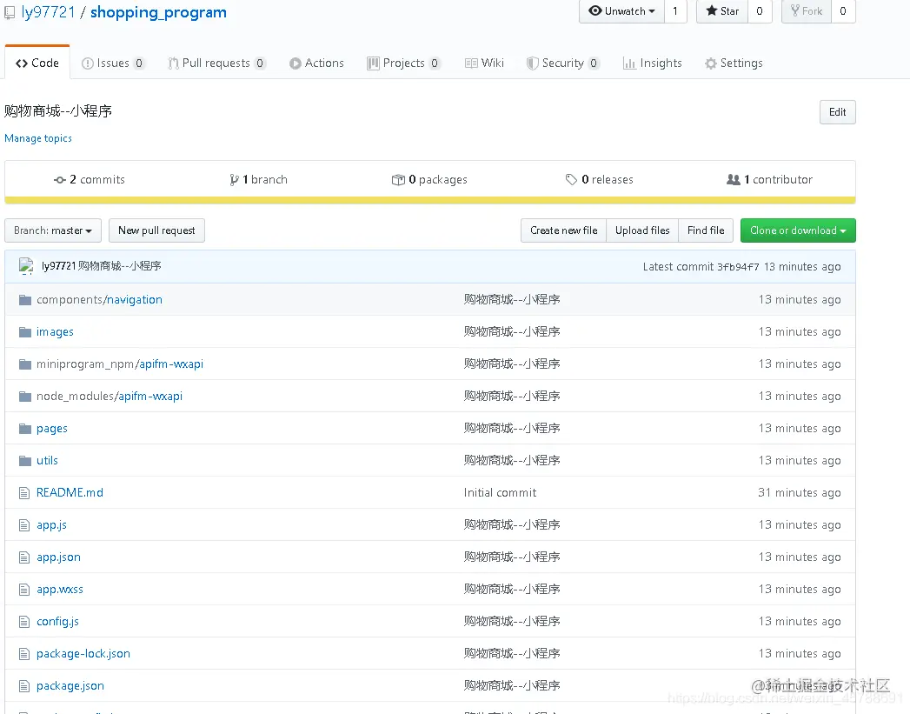The height and width of the screenshot is (714, 910).
Task: Click the stargazers count 0
Action: [x=760, y=11]
